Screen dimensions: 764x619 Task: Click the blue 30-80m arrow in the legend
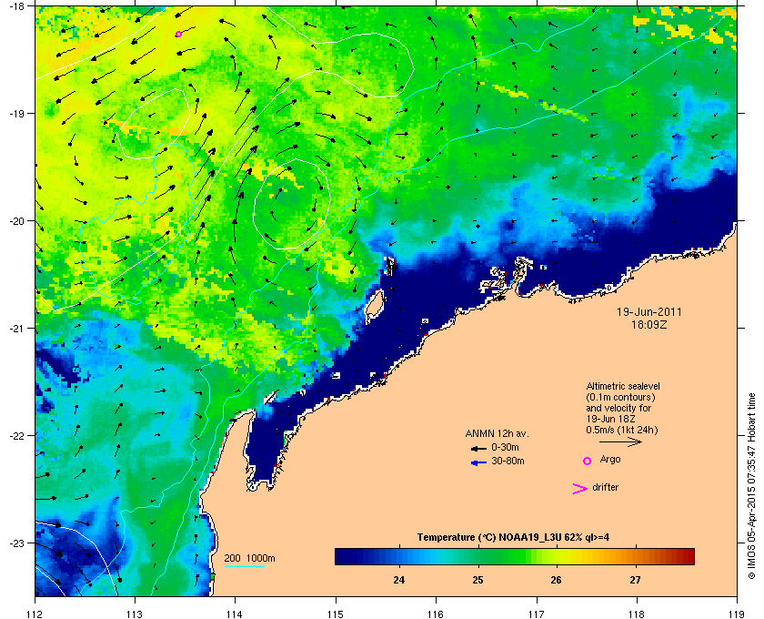478,462
